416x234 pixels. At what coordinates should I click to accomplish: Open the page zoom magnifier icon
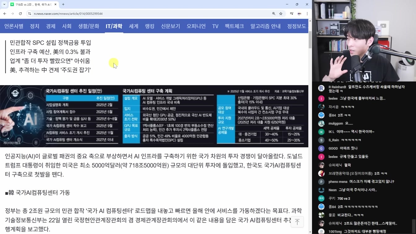click(274, 14)
